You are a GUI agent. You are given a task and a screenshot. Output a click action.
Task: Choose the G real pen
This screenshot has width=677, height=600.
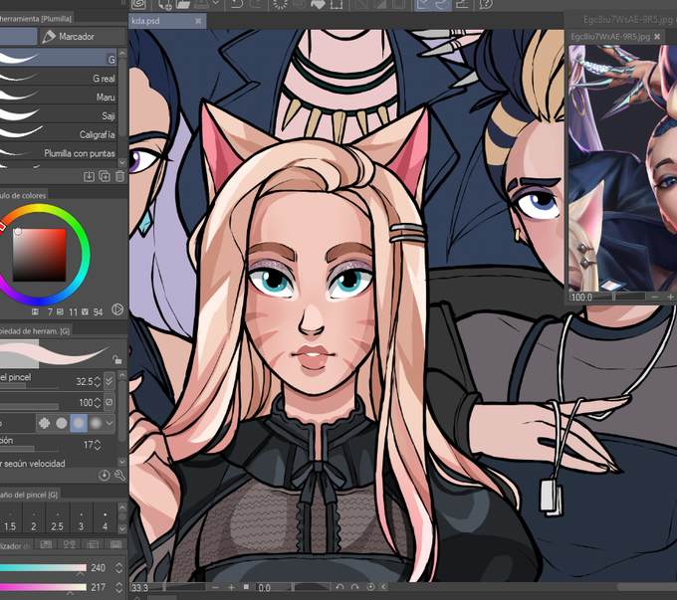click(x=59, y=78)
